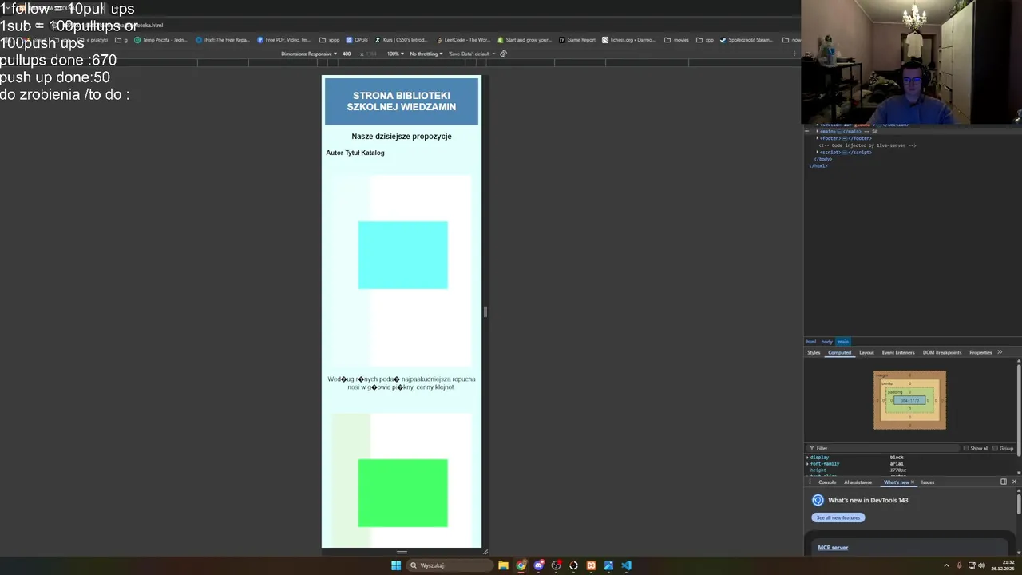Open the drawer three-dot menu beside Console

click(x=810, y=482)
